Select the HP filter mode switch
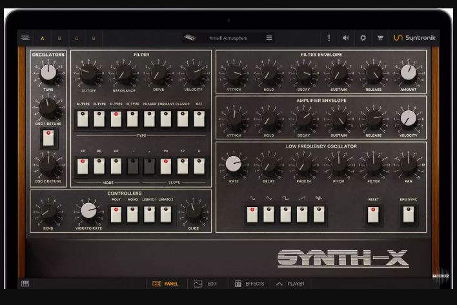Screen dimensions: 457x305 tap(116, 166)
